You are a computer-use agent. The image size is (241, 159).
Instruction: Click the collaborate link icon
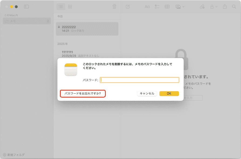click(202, 6)
